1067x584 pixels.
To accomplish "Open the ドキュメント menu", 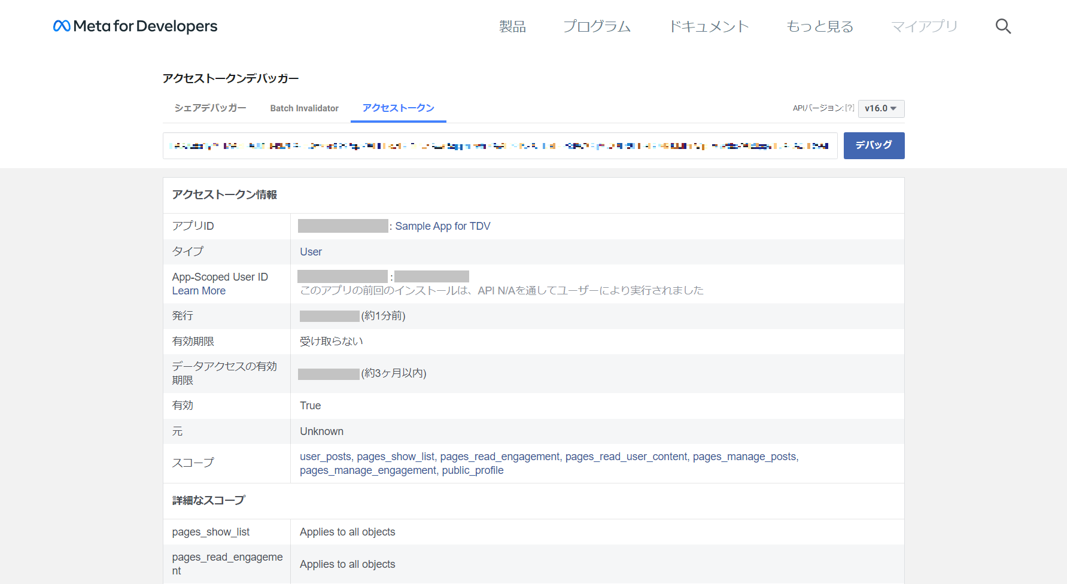I will tap(709, 26).
